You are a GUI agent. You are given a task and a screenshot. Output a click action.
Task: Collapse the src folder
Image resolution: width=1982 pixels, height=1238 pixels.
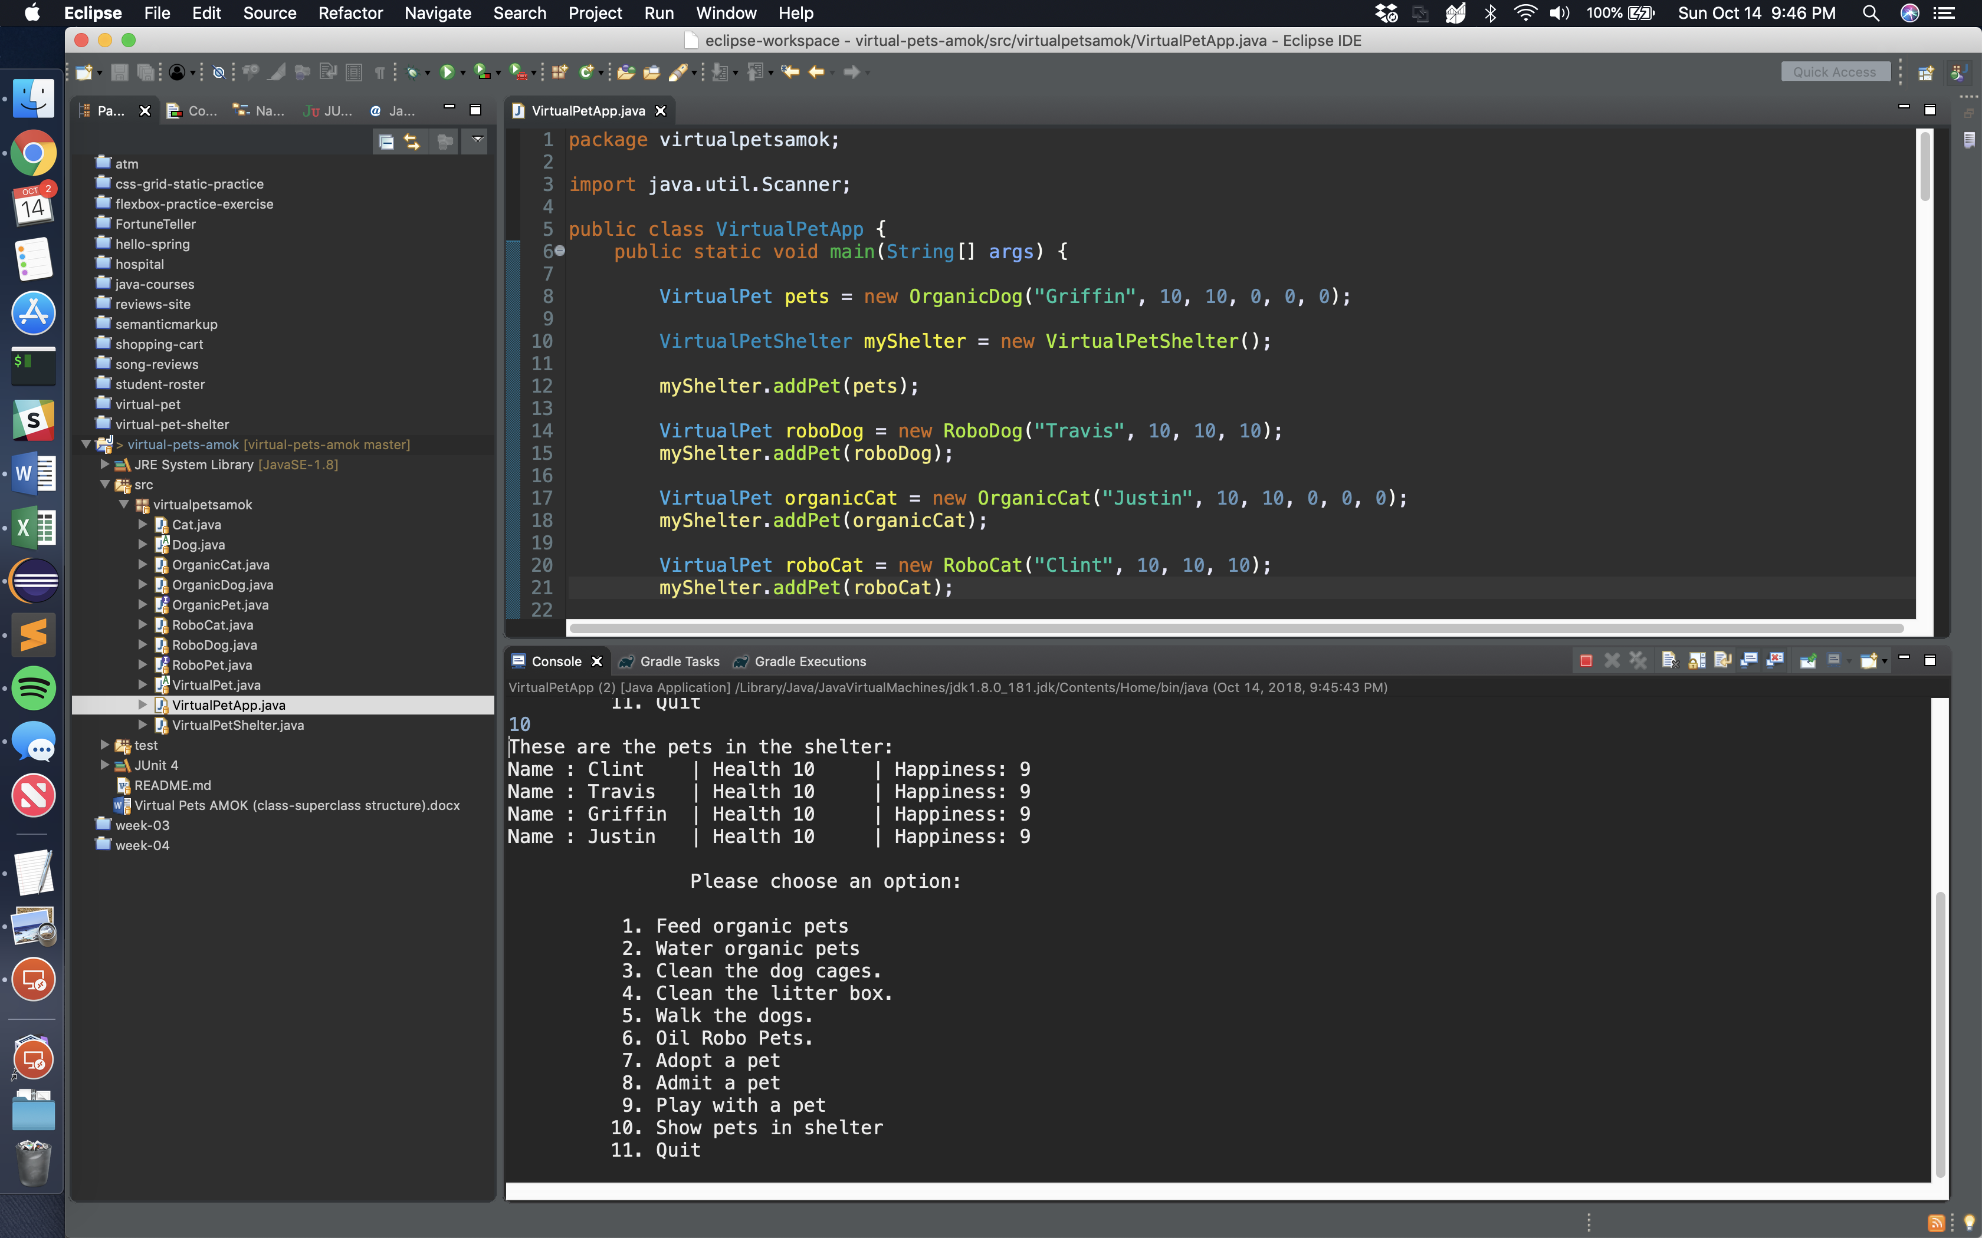(105, 484)
